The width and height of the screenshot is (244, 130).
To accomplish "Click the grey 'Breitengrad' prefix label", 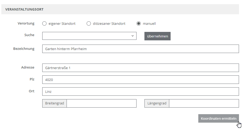I will click(55, 103).
